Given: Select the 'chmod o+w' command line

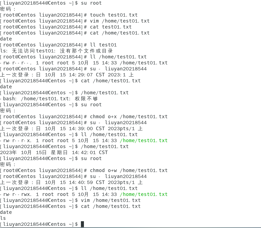Looking at the screenshot, I should [x=84, y=170].
